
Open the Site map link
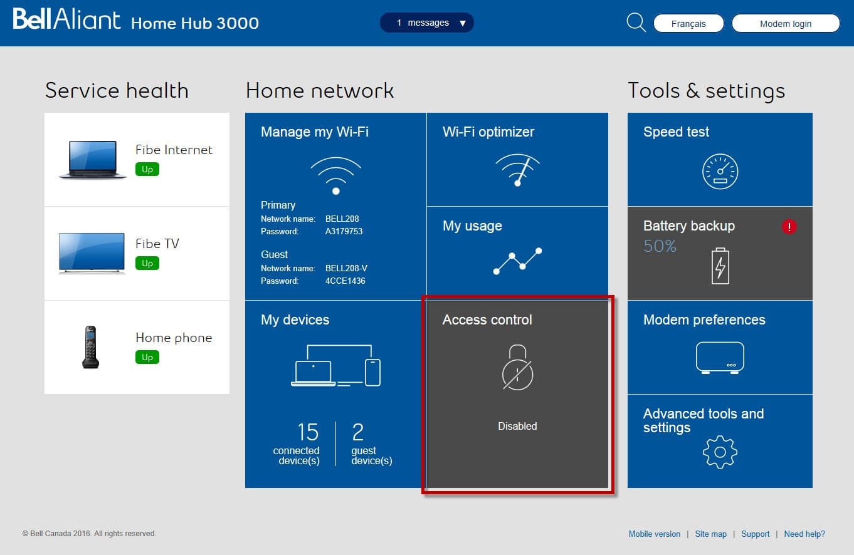[710, 534]
